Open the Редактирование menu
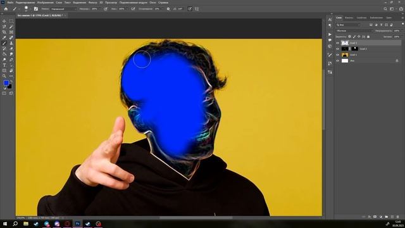The image size is (405, 228). (25, 3)
